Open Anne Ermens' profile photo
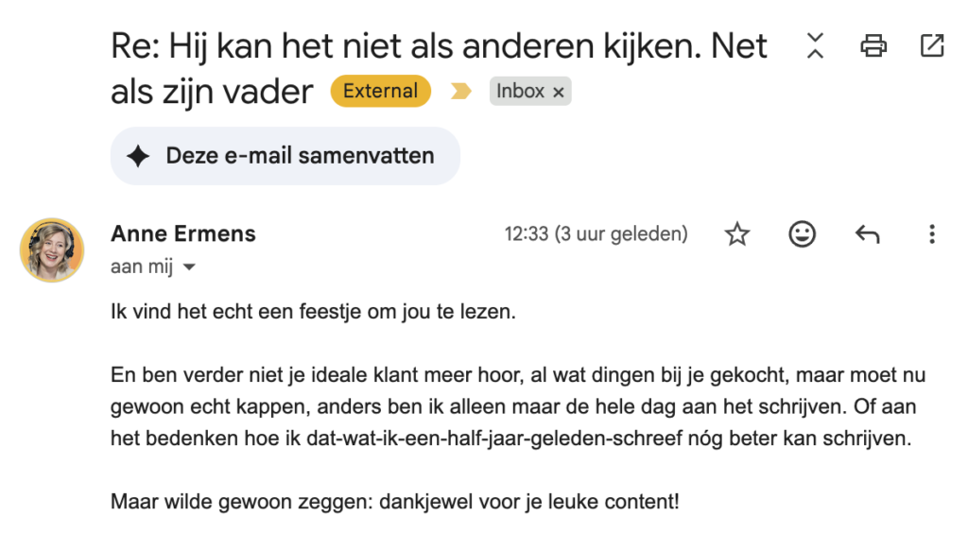Viewport: 968px width, 533px height. 52,249
